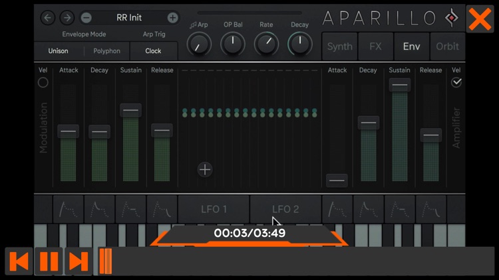This screenshot has height=280, width=499.
Task: Click the Arp knob
Action: tap(199, 44)
